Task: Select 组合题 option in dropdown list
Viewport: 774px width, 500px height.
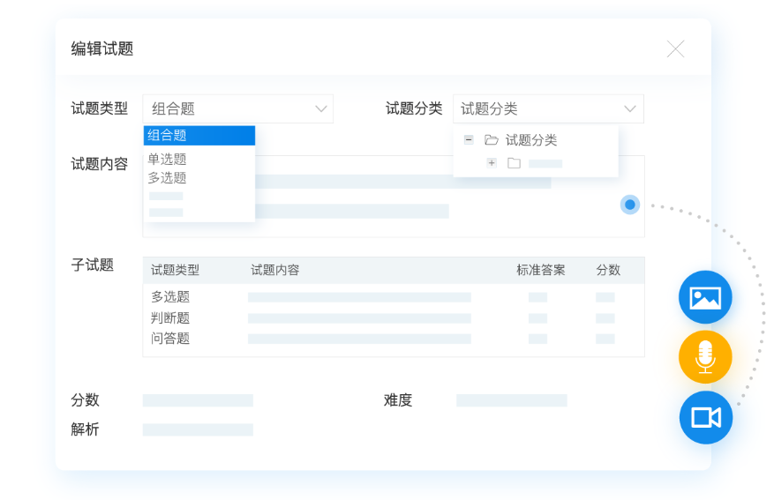Action: click(x=199, y=136)
